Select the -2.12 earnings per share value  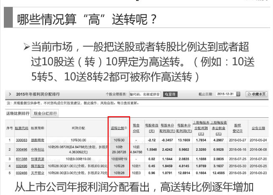coord(152,140)
